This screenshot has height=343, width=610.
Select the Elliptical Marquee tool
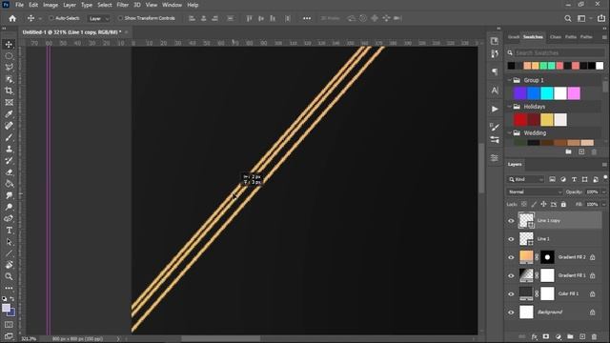point(9,56)
